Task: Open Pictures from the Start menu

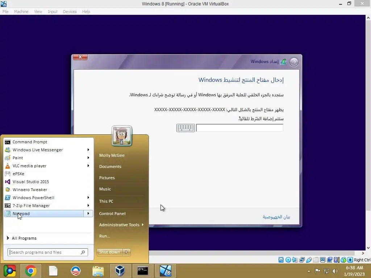Action: point(107,178)
